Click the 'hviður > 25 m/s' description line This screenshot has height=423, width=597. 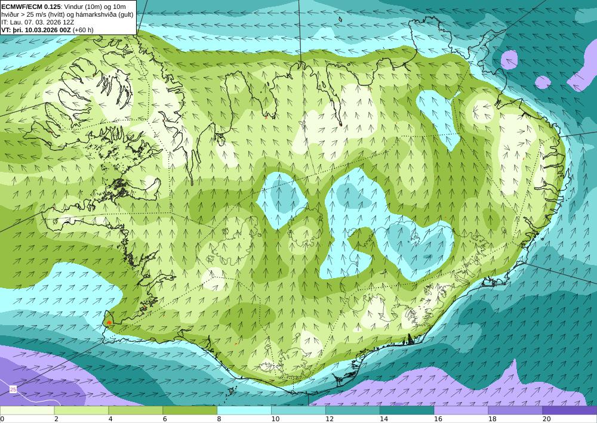(x=67, y=14)
